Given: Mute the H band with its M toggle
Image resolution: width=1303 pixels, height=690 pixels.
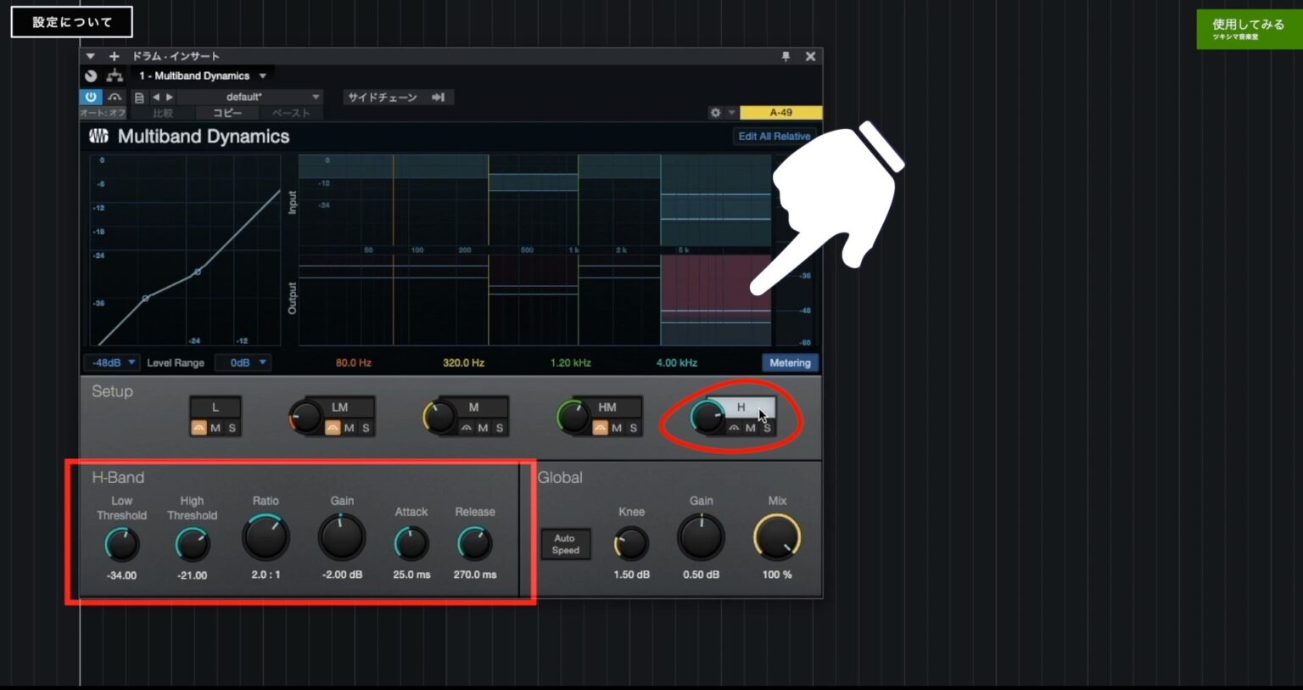Looking at the screenshot, I should pyautogui.click(x=749, y=428).
